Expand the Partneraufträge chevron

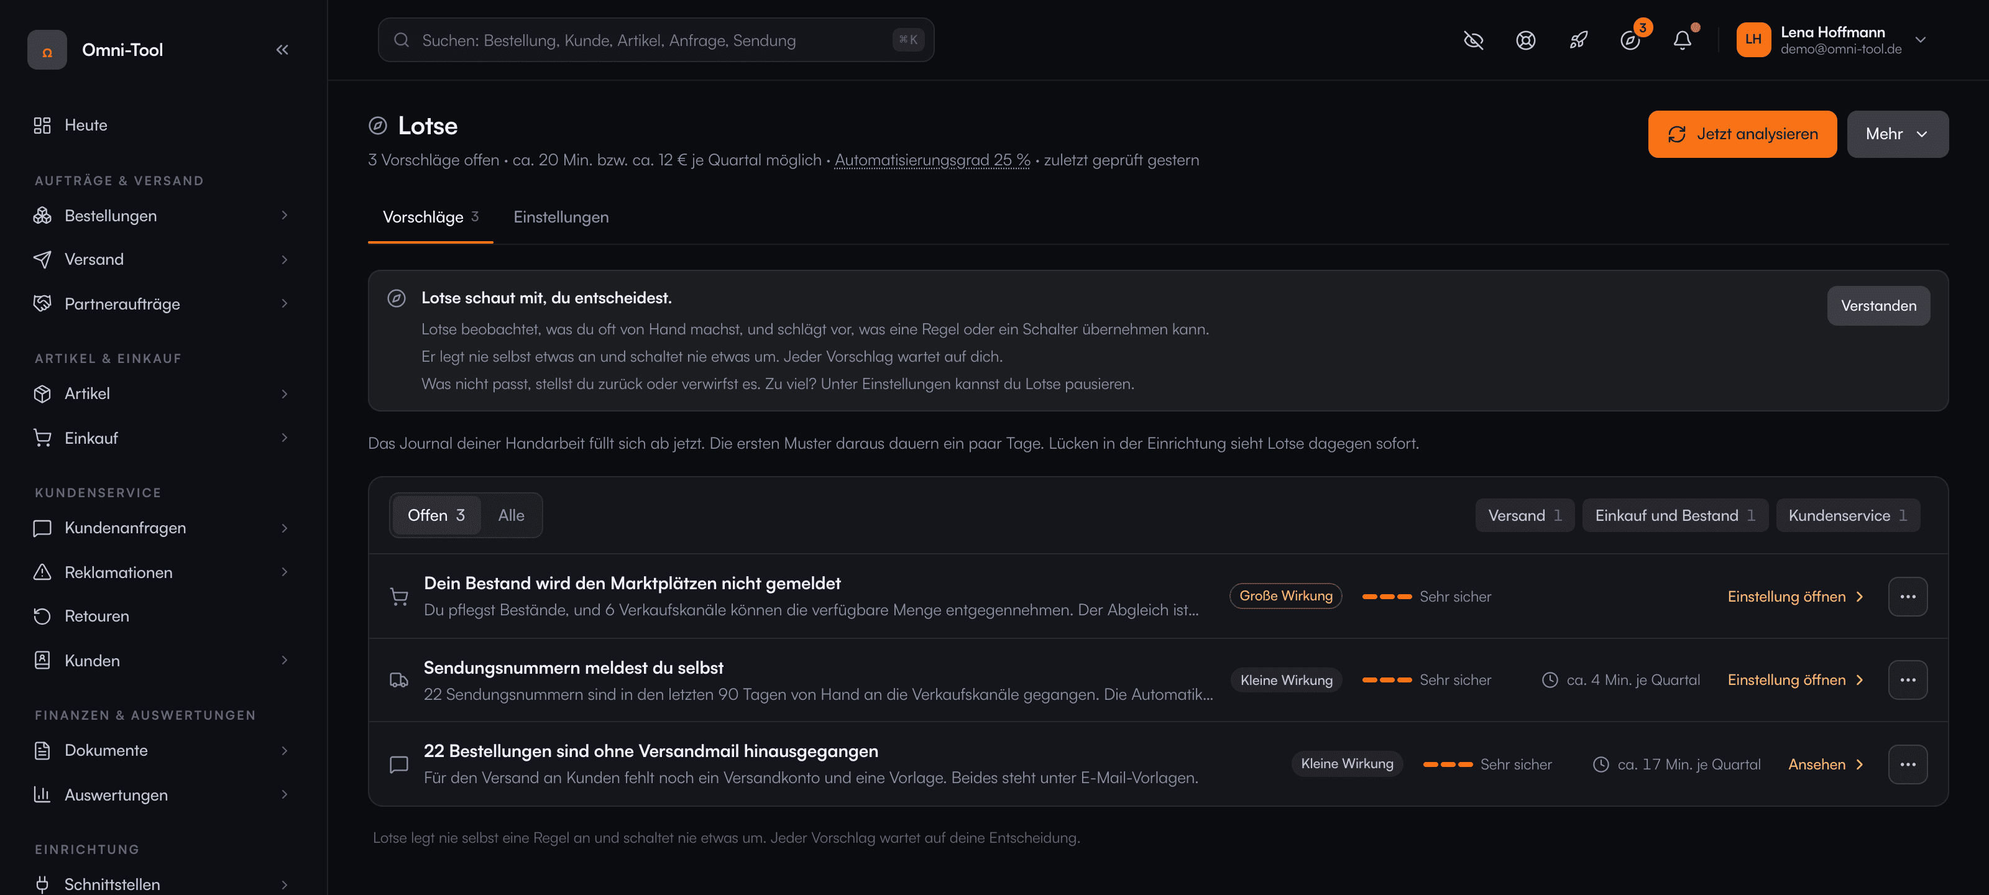click(284, 305)
